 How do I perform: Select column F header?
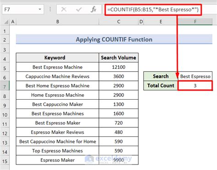(x=195, y=22)
